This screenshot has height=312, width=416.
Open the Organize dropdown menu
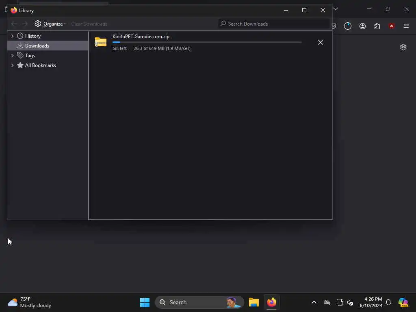click(50, 24)
